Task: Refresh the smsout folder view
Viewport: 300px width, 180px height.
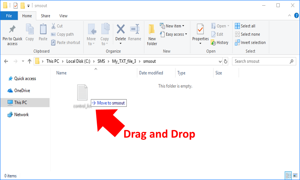Action: (x=226, y=61)
